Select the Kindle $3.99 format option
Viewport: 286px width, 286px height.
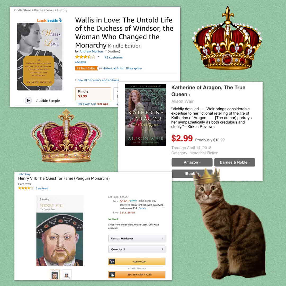(x=93, y=94)
